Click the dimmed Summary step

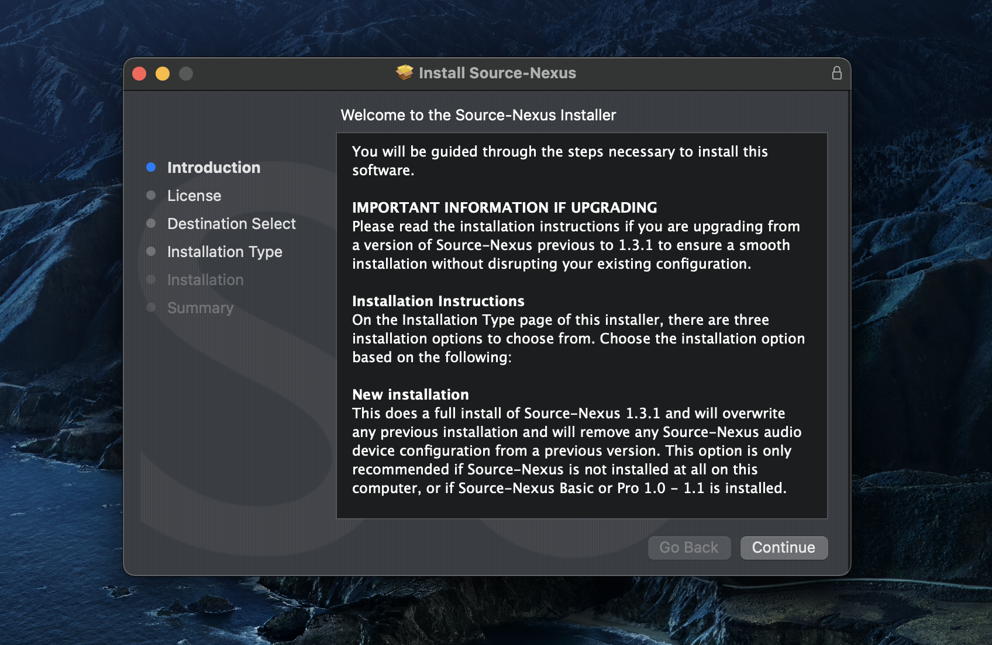(x=200, y=308)
